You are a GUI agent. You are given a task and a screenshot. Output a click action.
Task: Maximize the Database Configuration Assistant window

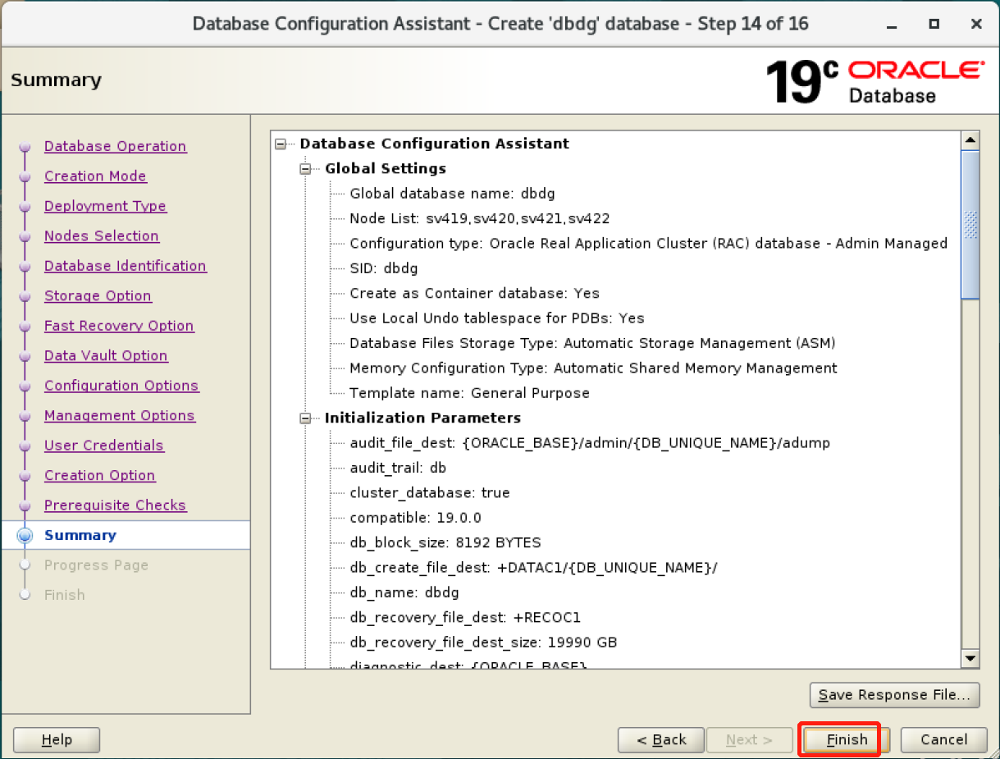coord(934,24)
